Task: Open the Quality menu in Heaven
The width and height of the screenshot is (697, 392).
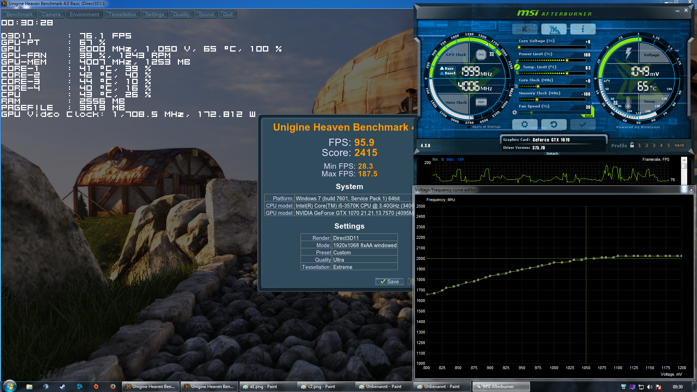Action: (181, 15)
